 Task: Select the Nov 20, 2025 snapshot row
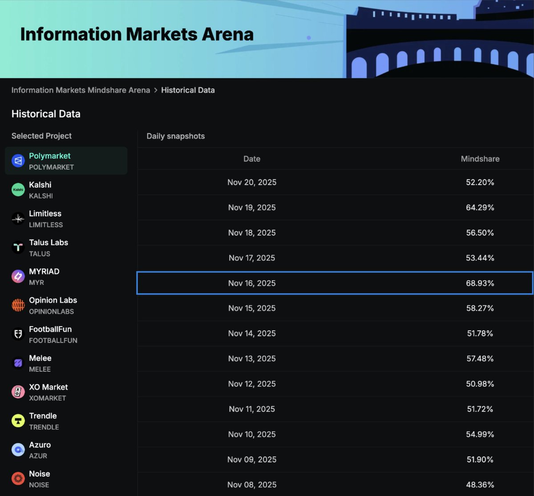click(334, 182)
